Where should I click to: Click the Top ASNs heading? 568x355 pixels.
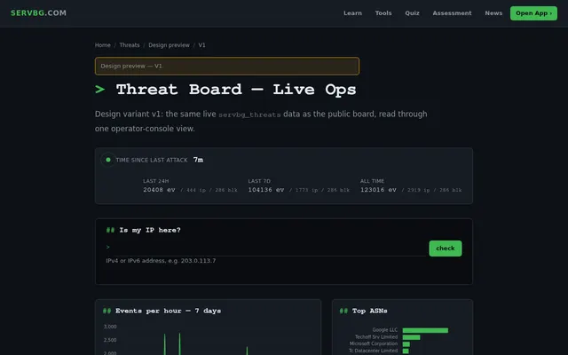point(369,311)
